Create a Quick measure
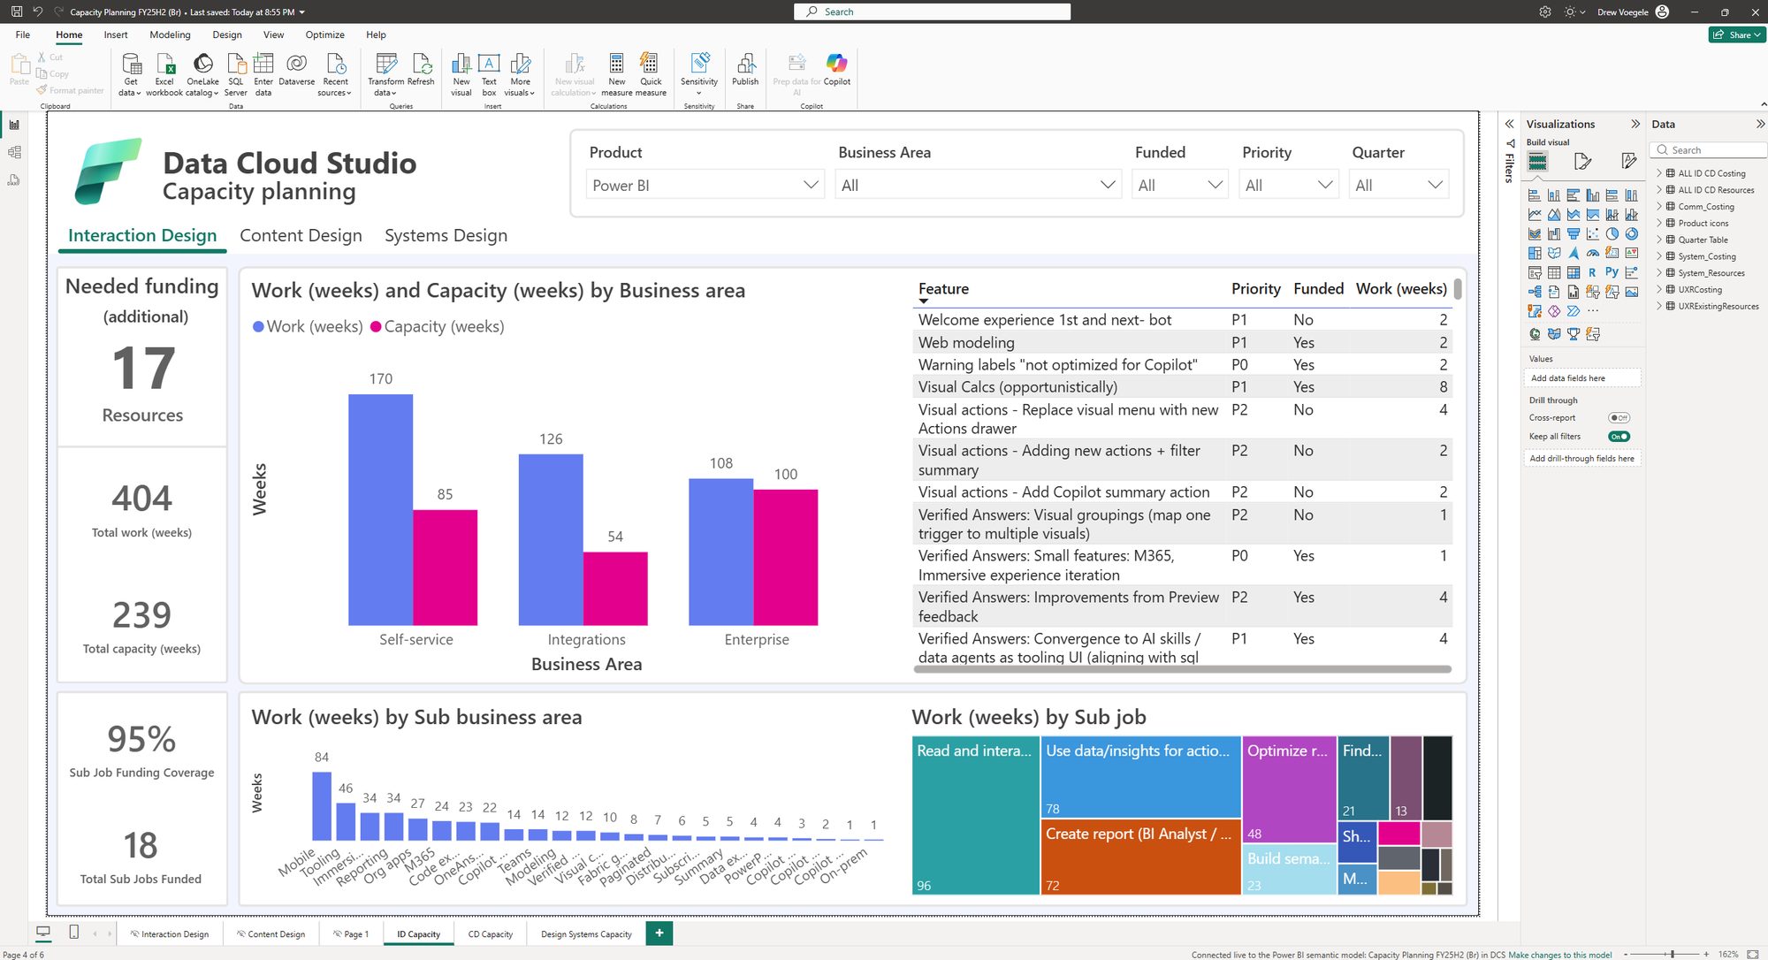The height and width of the screenshot is (960, 1768). [x=651, y=74]
